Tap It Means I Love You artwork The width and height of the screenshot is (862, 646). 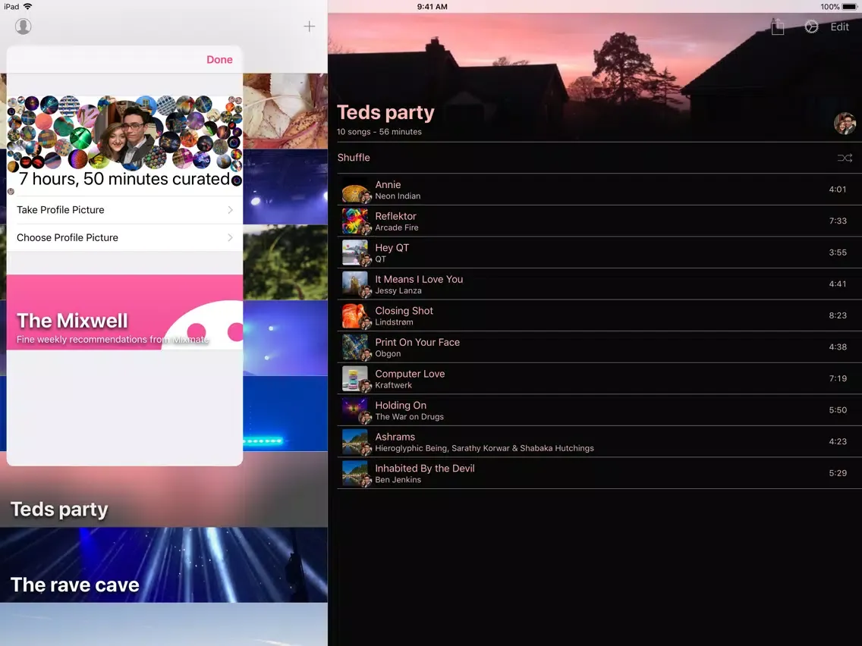[354, 284]
